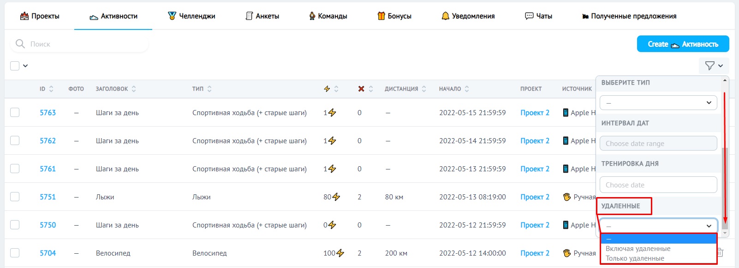
Task: Select the dash option in Удаленные list
Action: click(658, 239)
